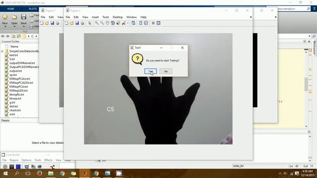Select the Zoom In tool in Figure 2
The height and width of the screenshot is (178, 317).
(x=97, y=23)
